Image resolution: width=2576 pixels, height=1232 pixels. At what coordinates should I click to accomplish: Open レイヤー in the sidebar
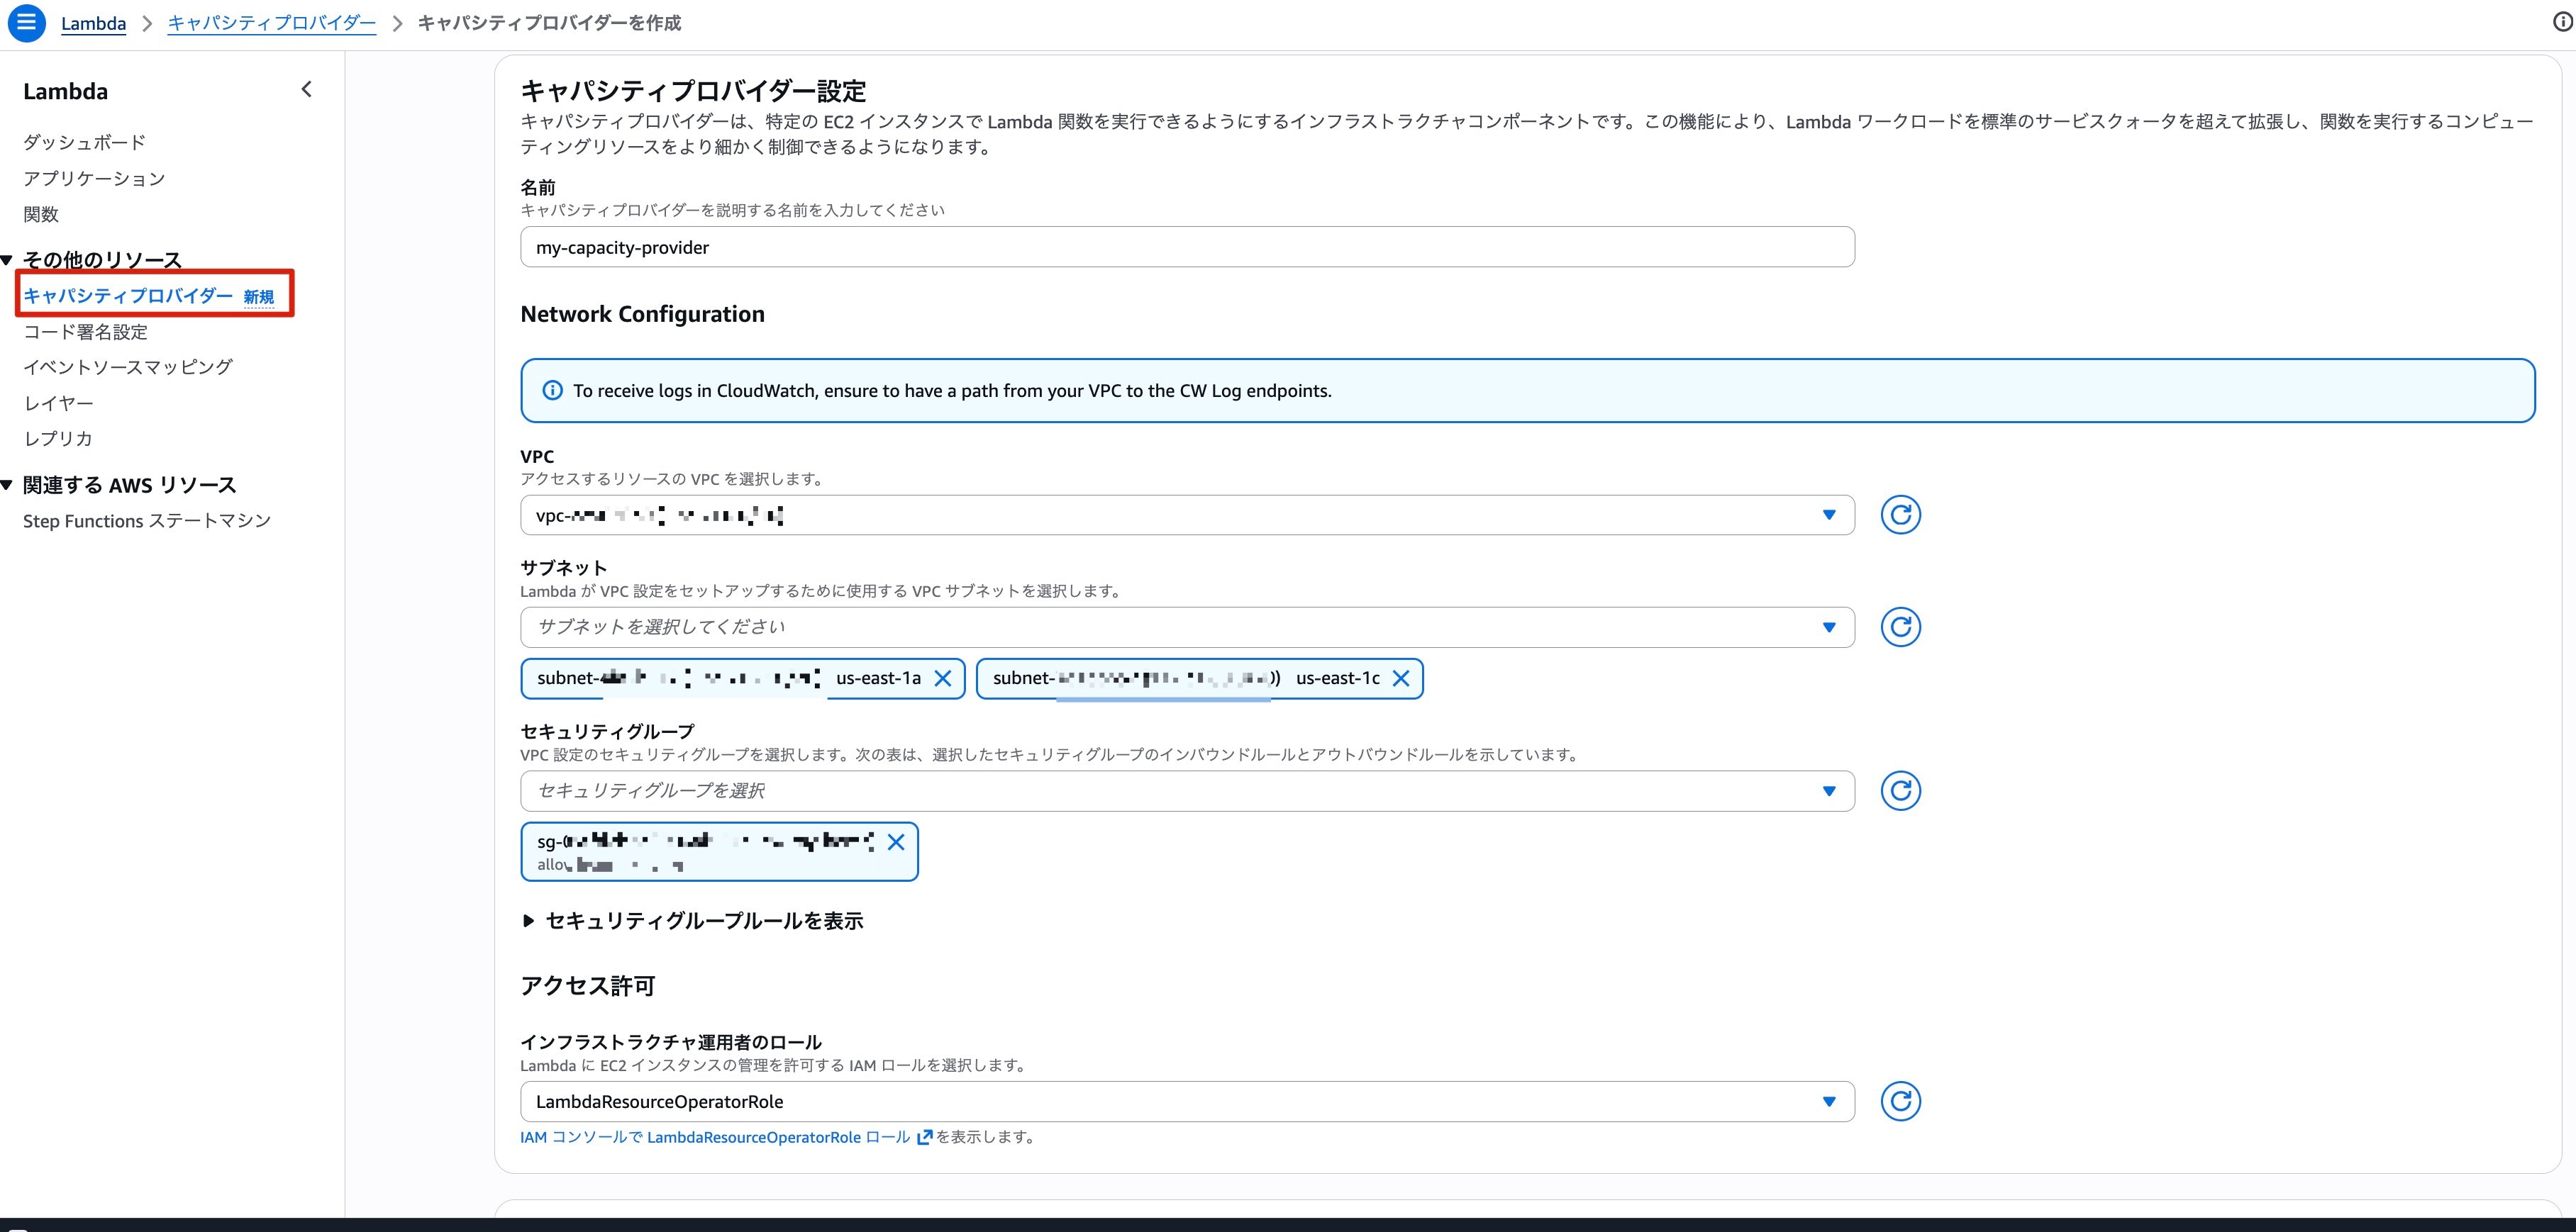pyautogui.click(x=58, y=403)
